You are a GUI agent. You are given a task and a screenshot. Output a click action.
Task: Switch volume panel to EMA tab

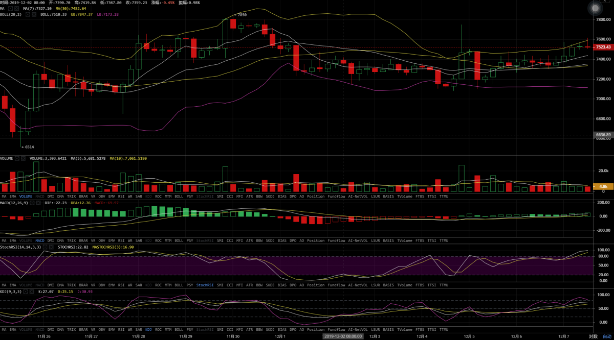coord(12,196)
